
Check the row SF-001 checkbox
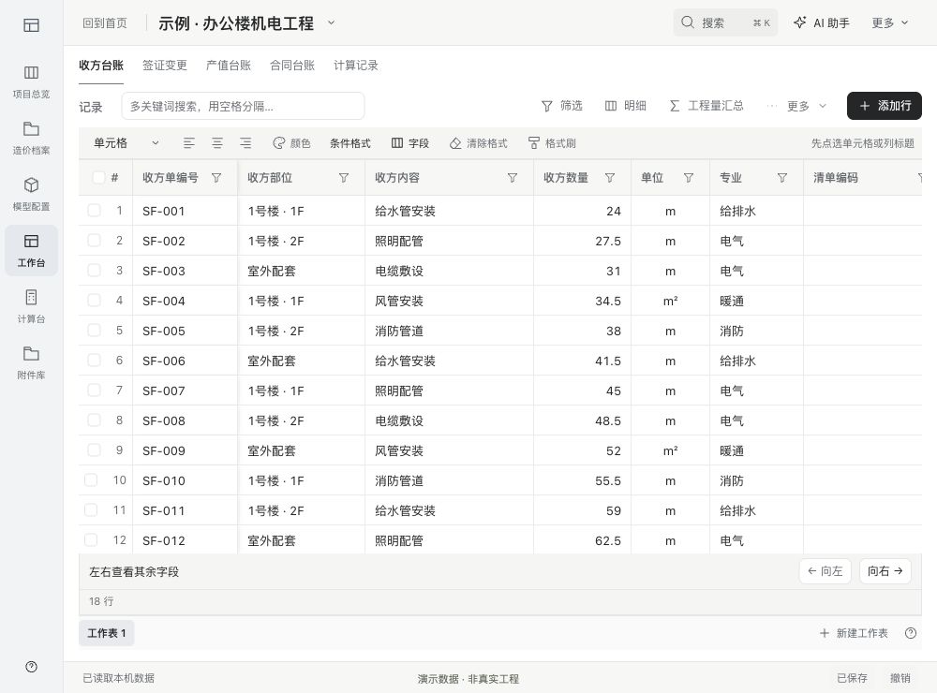[94, 211]
